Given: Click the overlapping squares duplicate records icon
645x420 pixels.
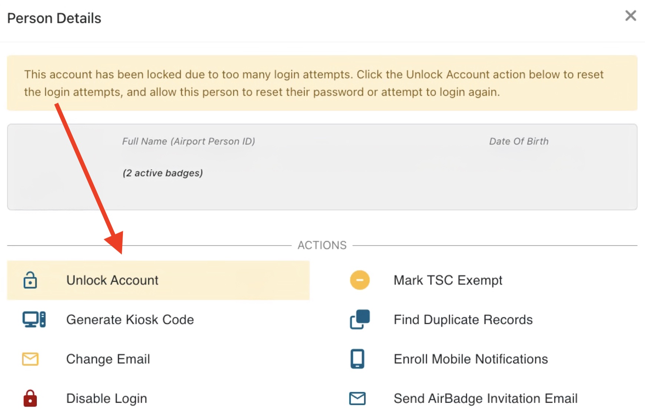Looking at the screenshot, I should [x=360, y=319].
